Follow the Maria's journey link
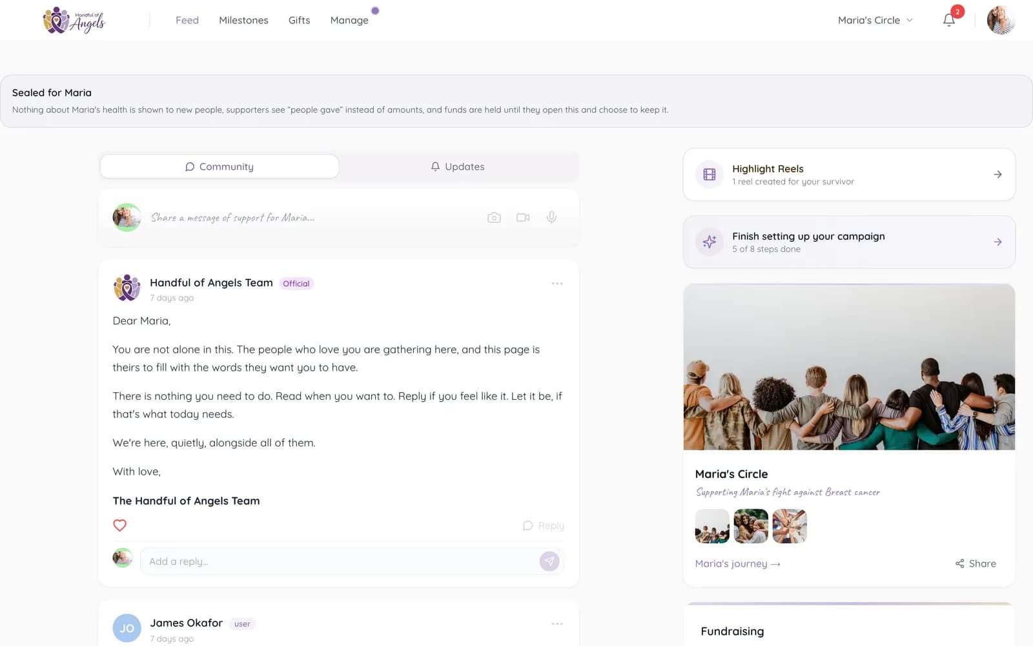The image size is (1033, 646). tap(738, 563)
